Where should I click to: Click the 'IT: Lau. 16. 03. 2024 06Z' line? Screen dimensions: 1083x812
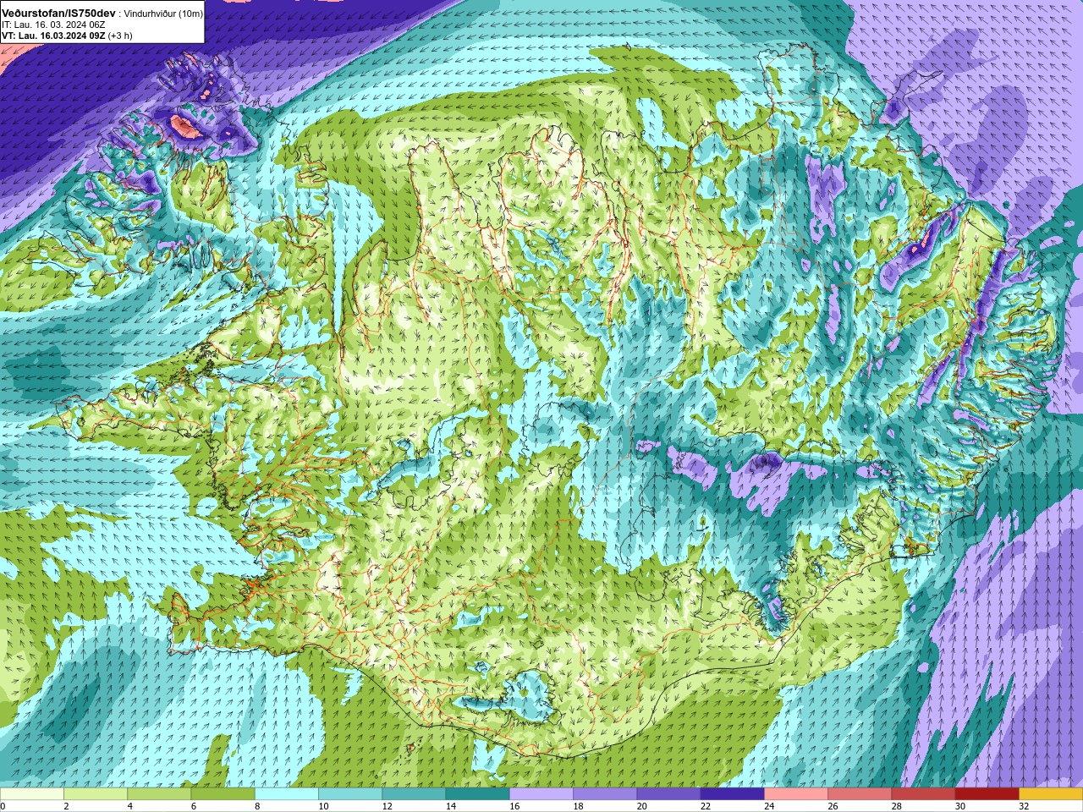point(53,25)
